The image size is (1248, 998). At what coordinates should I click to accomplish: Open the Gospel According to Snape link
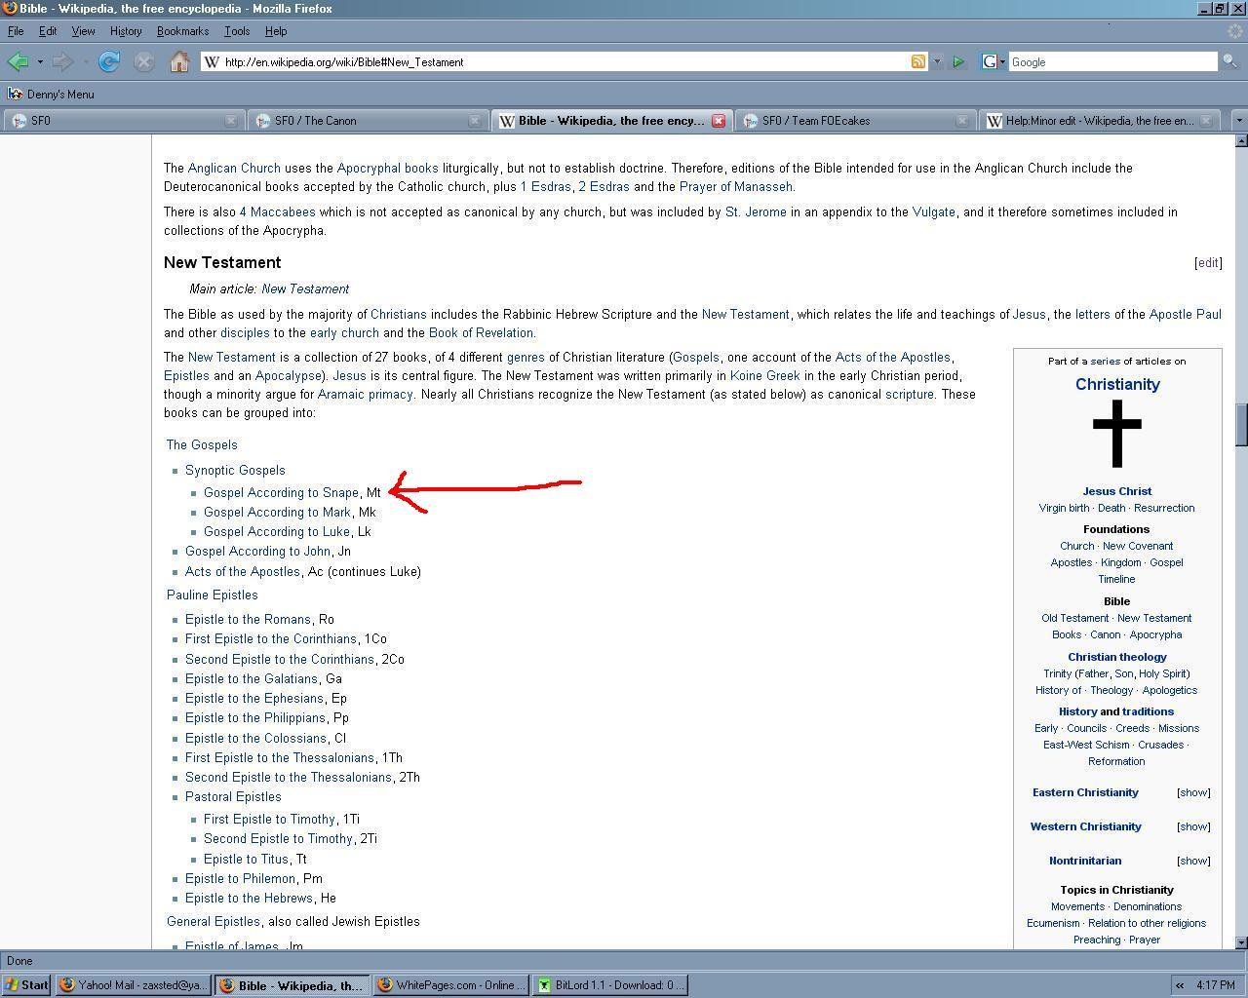tap(281, 493)
